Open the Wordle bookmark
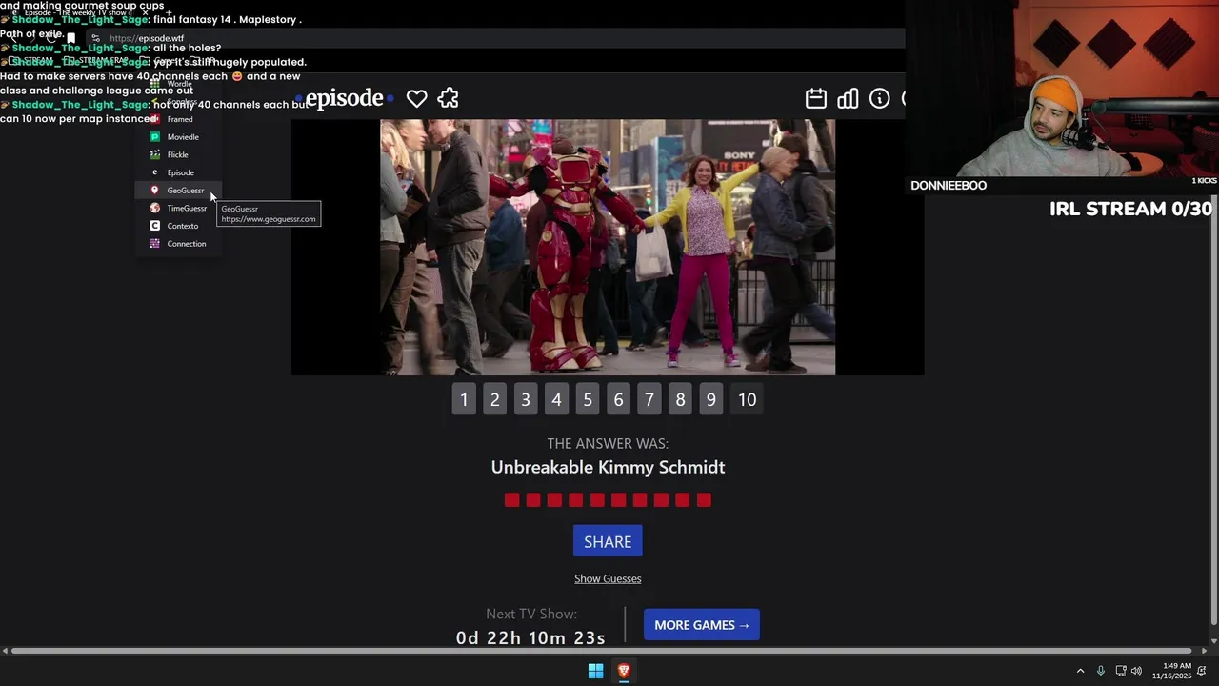The image size is (1219, 686). [x=179, y=84]
